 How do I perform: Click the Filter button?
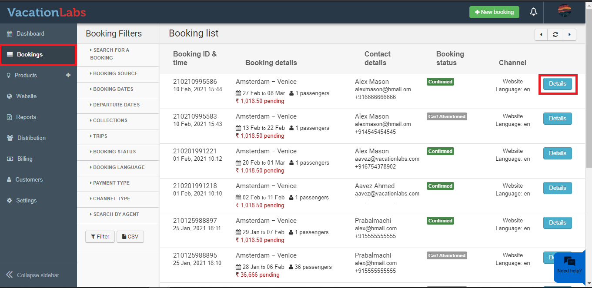tap(100, 237)
